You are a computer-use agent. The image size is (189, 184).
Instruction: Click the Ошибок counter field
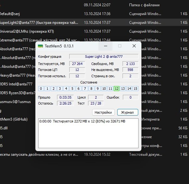(130, 97)
